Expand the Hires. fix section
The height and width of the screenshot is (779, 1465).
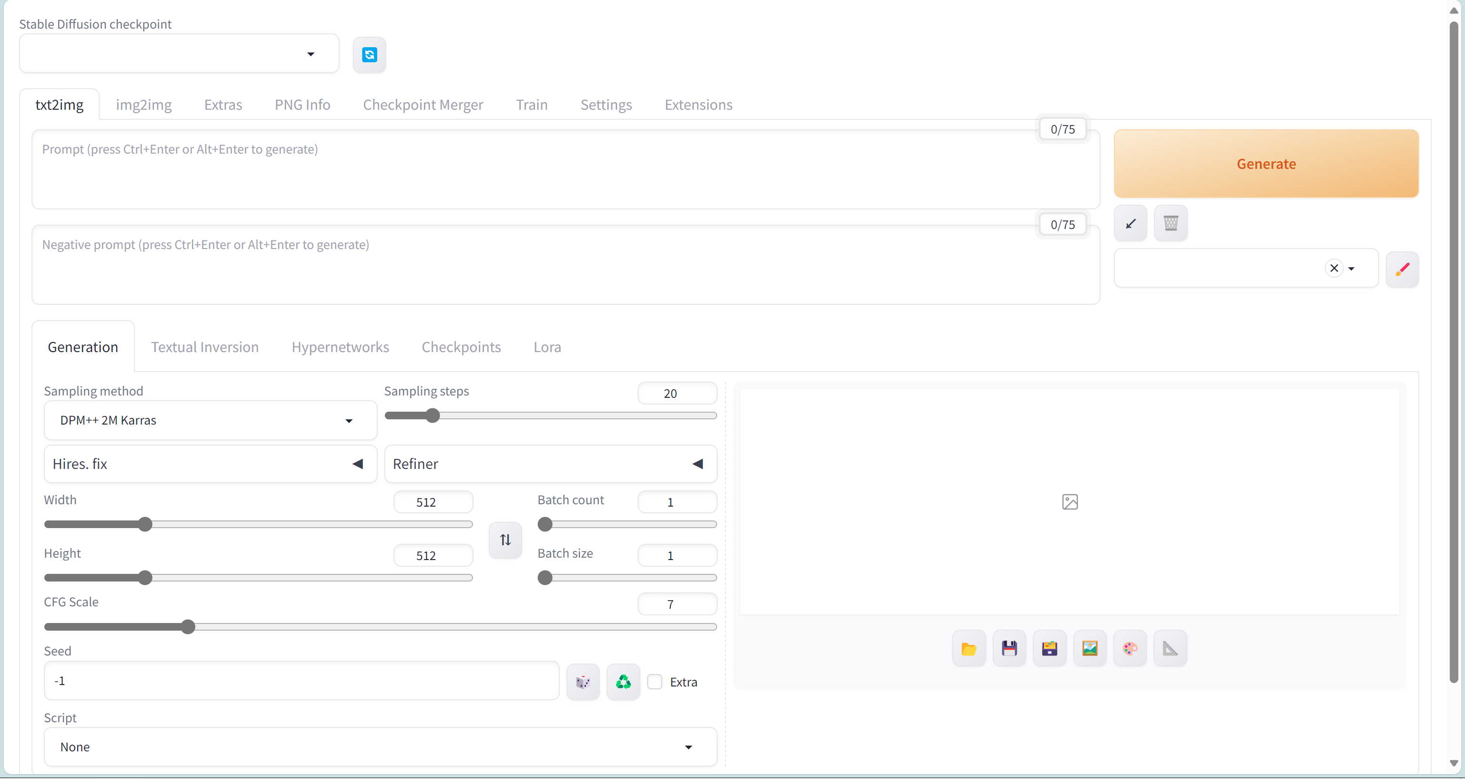(x=210, y=464)
